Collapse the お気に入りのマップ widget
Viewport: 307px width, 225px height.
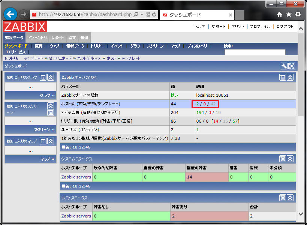(51, 141)
